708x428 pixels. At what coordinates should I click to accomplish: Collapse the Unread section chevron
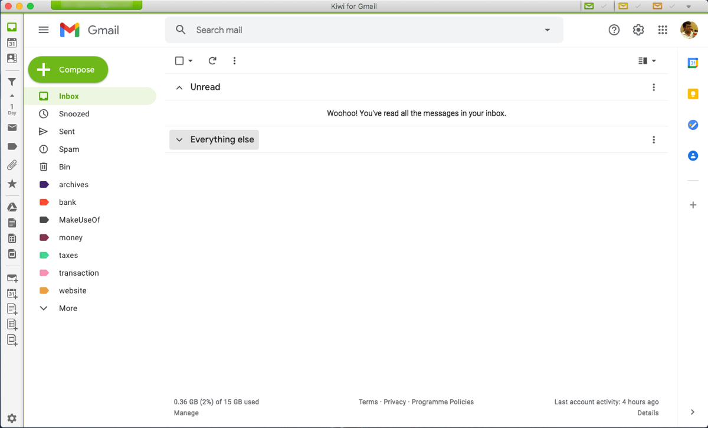179,87
